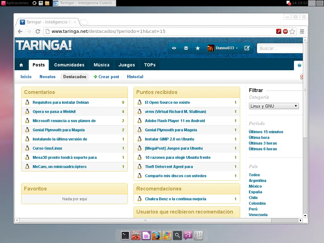Open the Novatos link
The width and height of the screenshot is (324, 243).
pos(47,77)
